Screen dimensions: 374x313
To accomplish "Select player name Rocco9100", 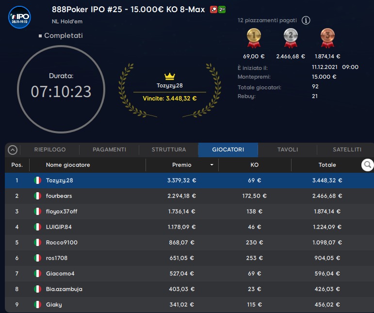I will click(x=62, y=242).
